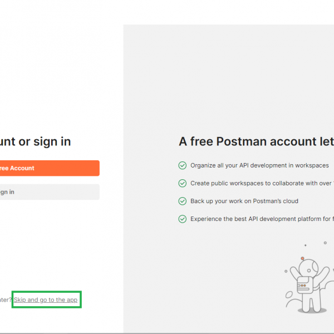This screenshot has width=334, height=334.
Task: Click the checkmark icon beside Organize all your API
Action: pos(182,165)
